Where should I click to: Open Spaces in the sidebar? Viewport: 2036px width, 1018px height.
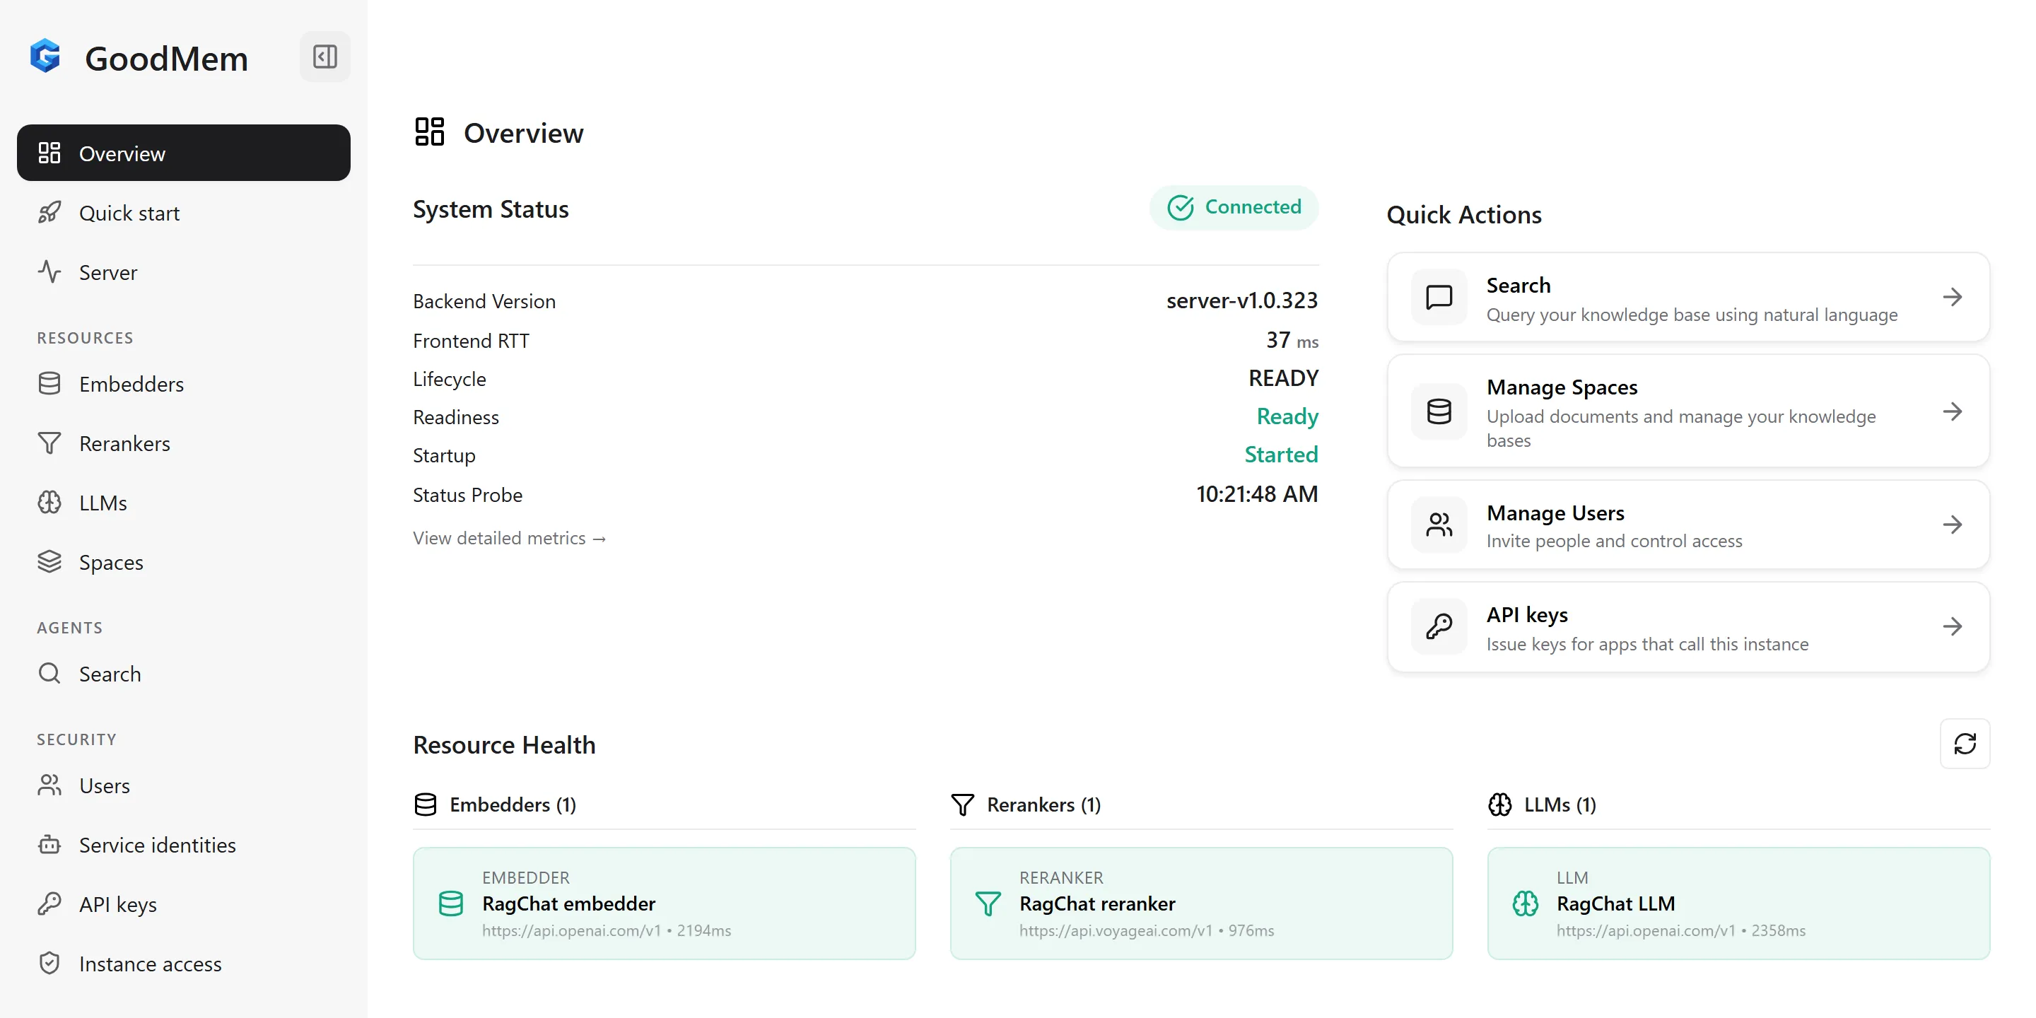pyautogui.click(x=183, y=562)
